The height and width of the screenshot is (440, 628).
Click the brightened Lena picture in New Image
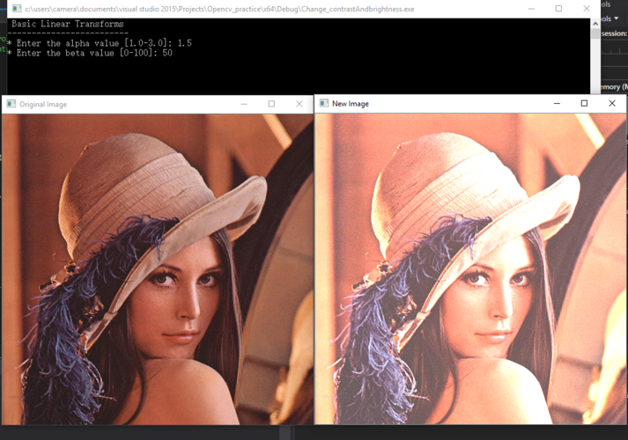point(470,268)
